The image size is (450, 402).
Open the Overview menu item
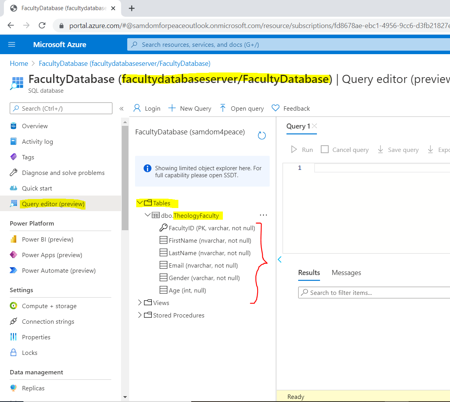pos(35,126)
